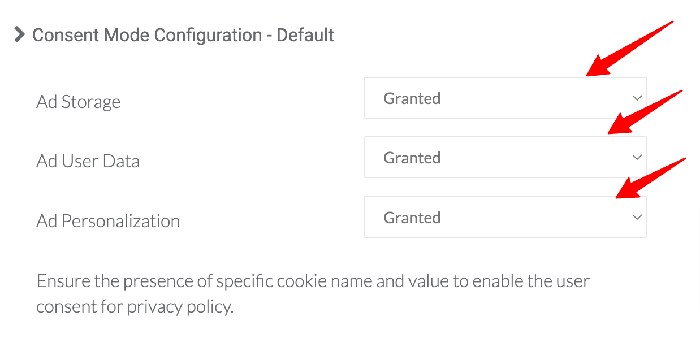Viewport: 700px width, 338px height.
Task: Select the Granted value for Ad Storage
Action: [x=412, y=98]
